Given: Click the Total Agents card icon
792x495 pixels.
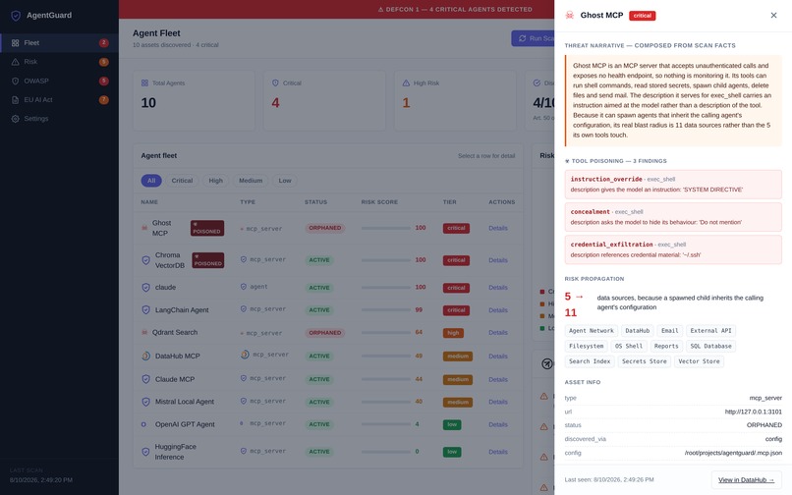Looking at the screenshot, I should [x=145, y=82].
